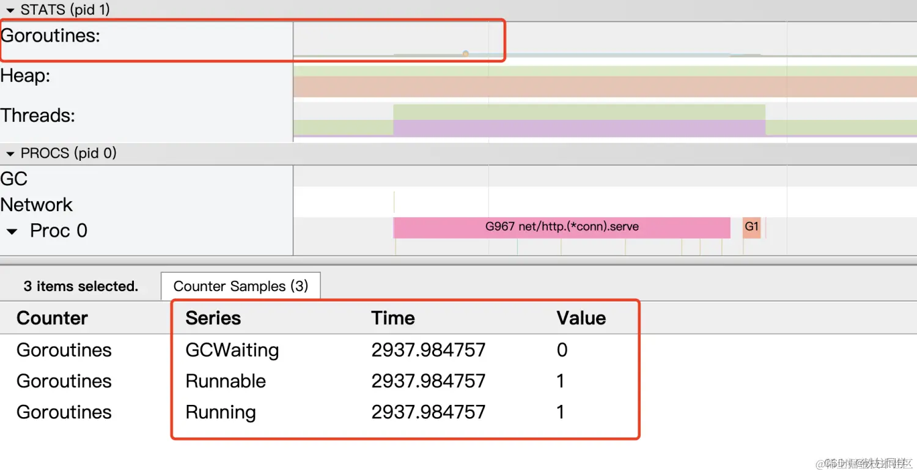Click the Value column header
The height and width of the screenshot is (474, 917).
point(581,318)
